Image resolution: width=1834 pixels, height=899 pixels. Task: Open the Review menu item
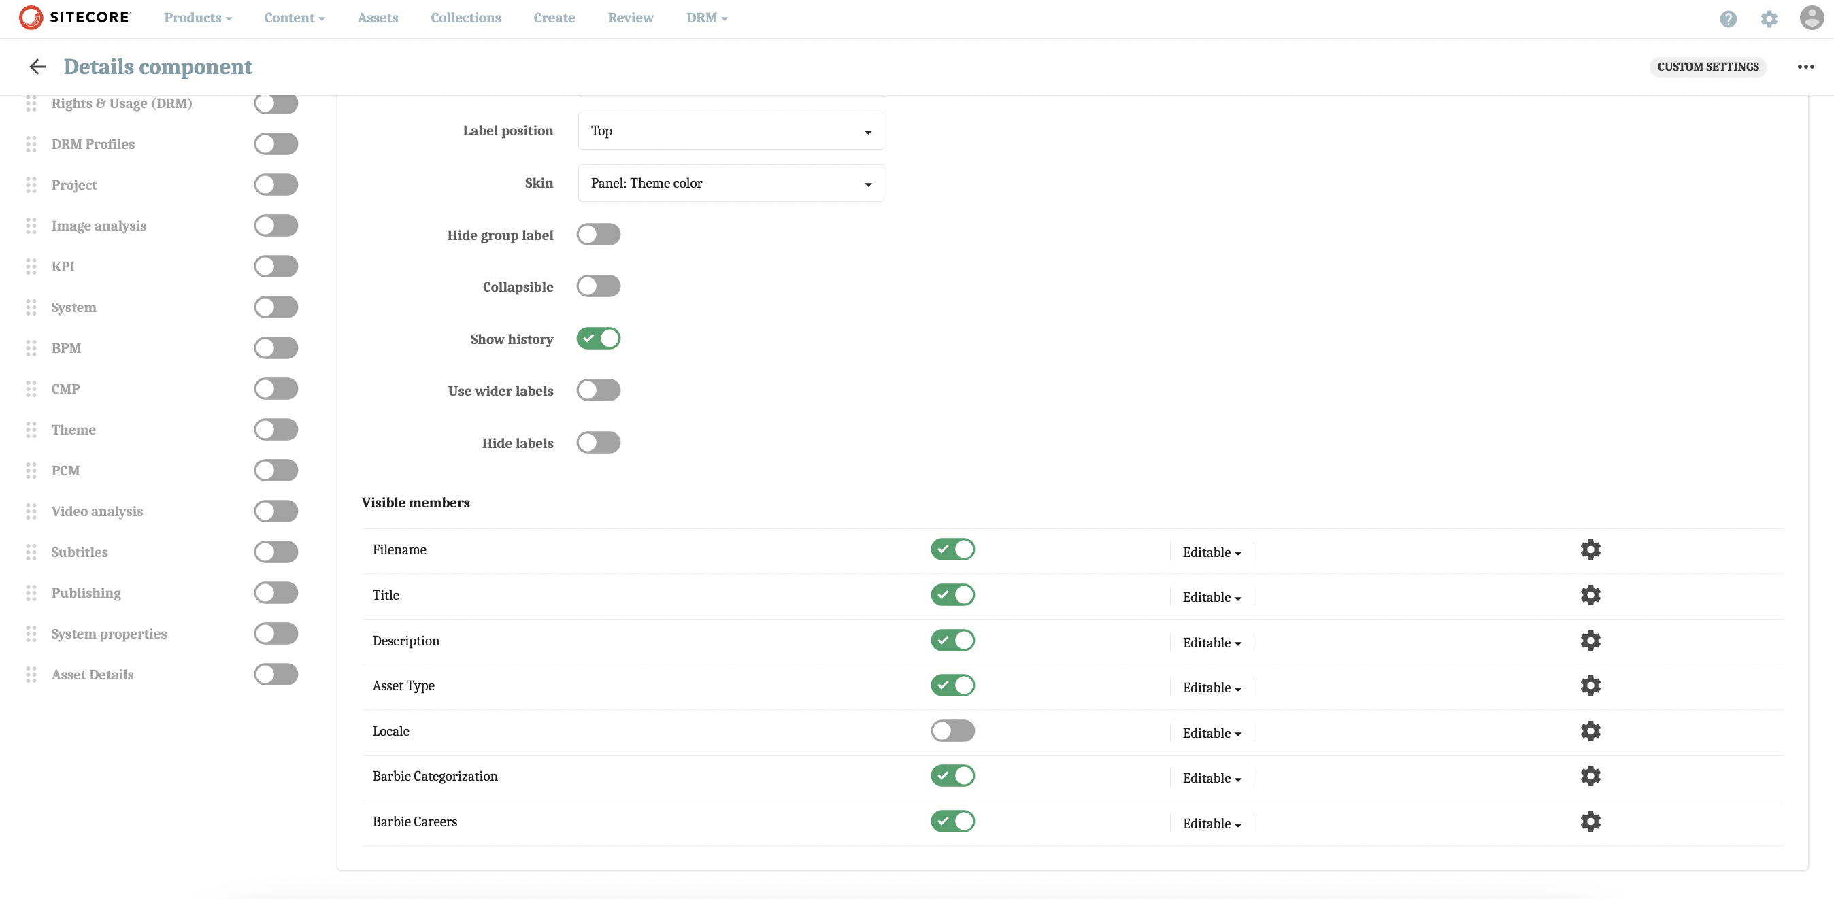630,17
